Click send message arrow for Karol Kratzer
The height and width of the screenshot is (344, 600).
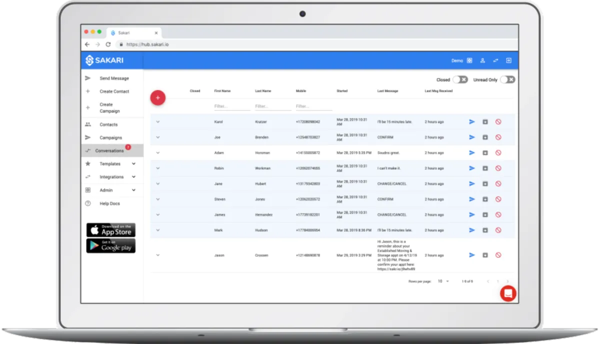click(471, 121)
